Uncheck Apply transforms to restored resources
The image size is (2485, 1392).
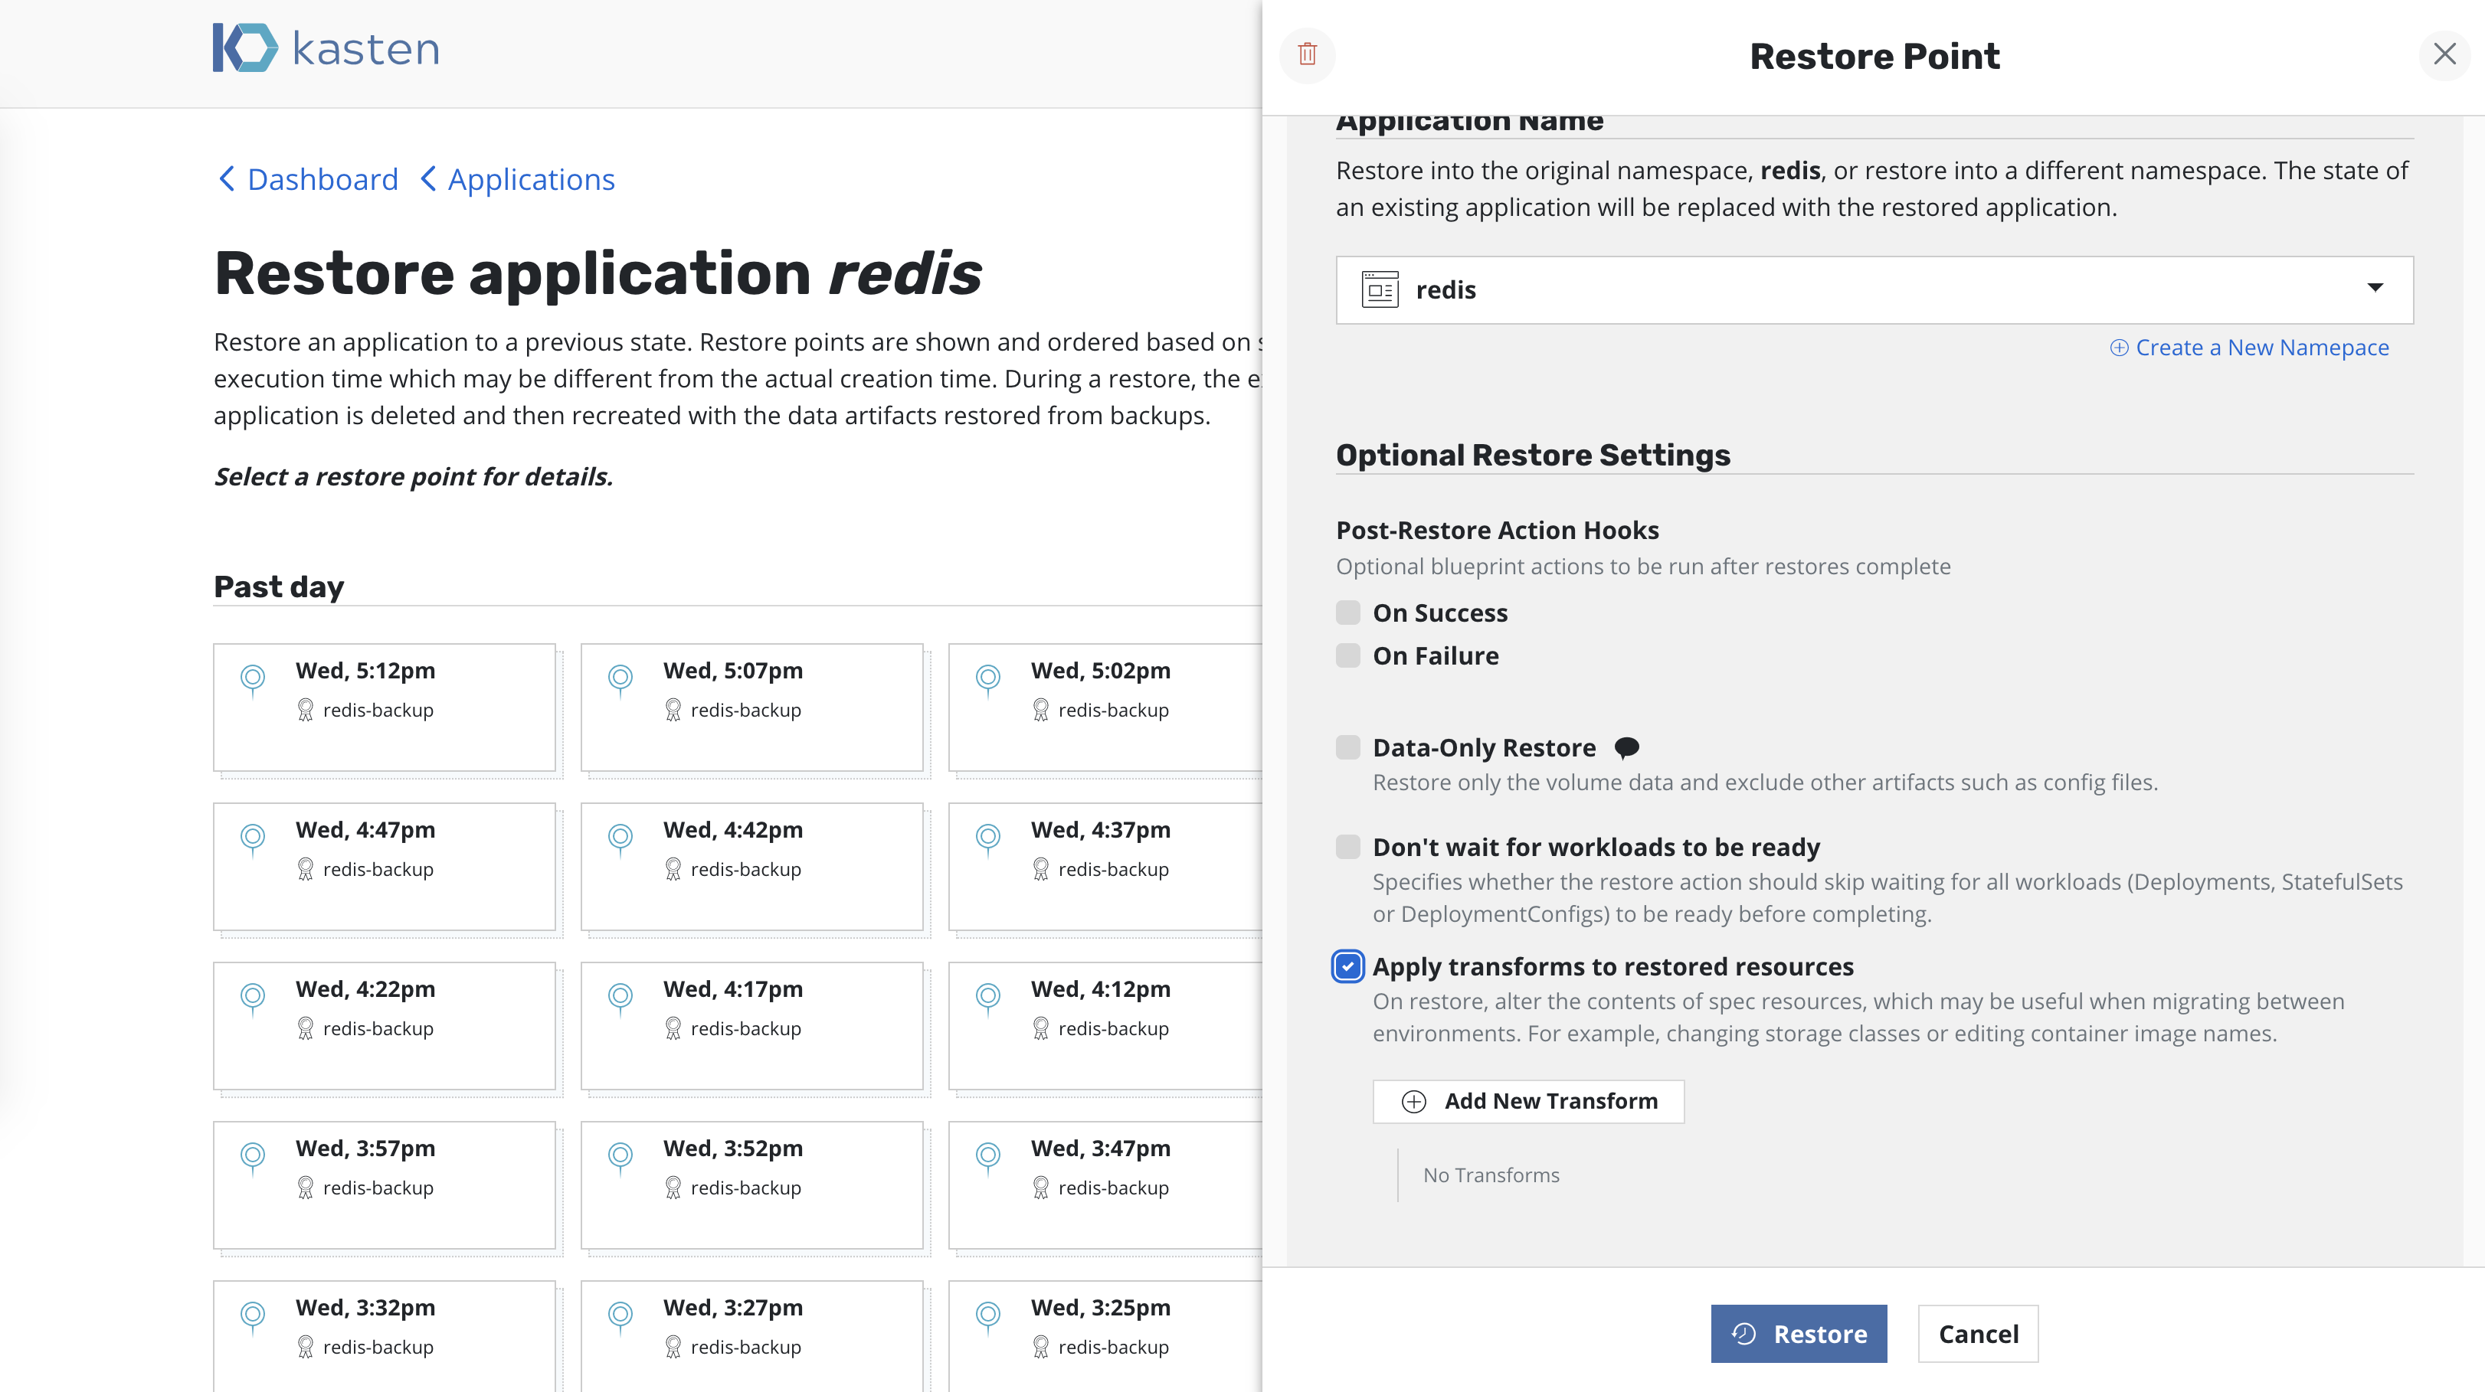pos(1347,966)
